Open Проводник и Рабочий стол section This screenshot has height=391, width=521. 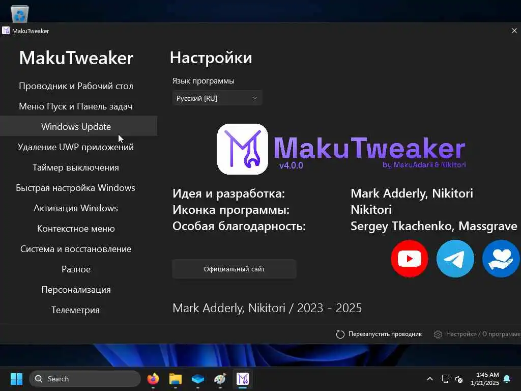[x=76, y=86]
